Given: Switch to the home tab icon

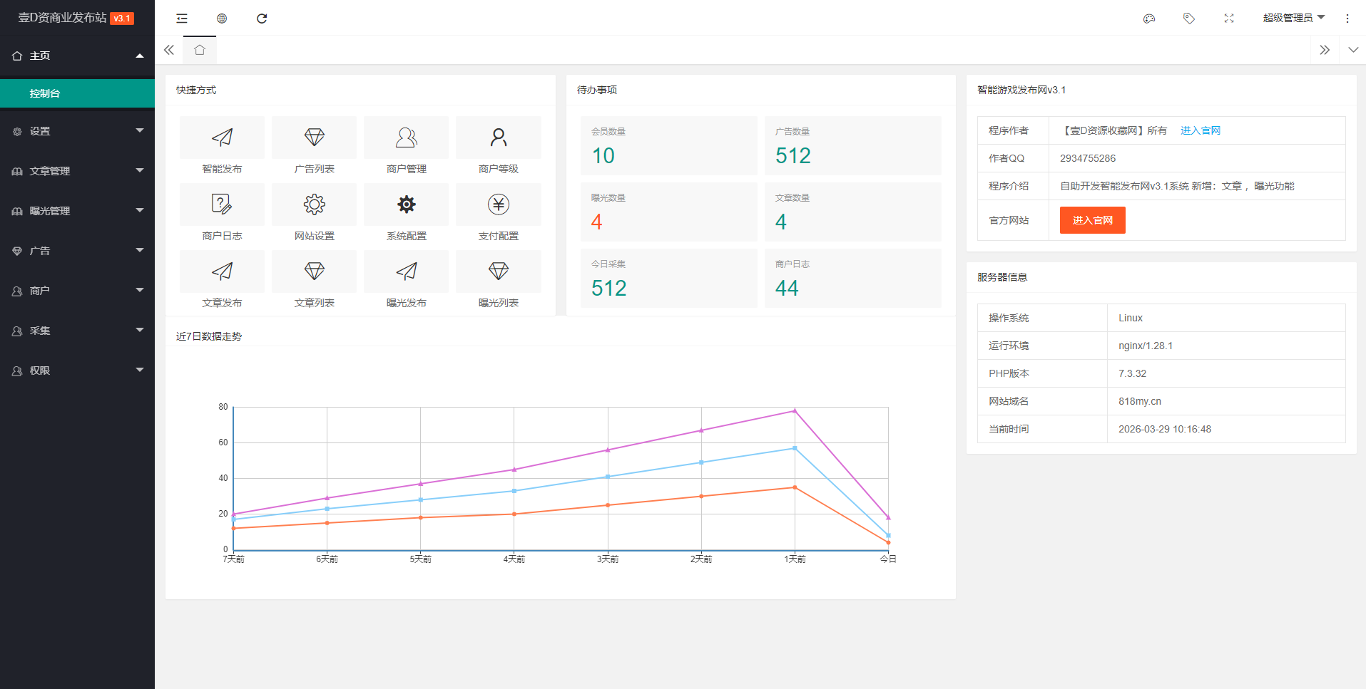Looking at the screenshot, I should [200, 50].
